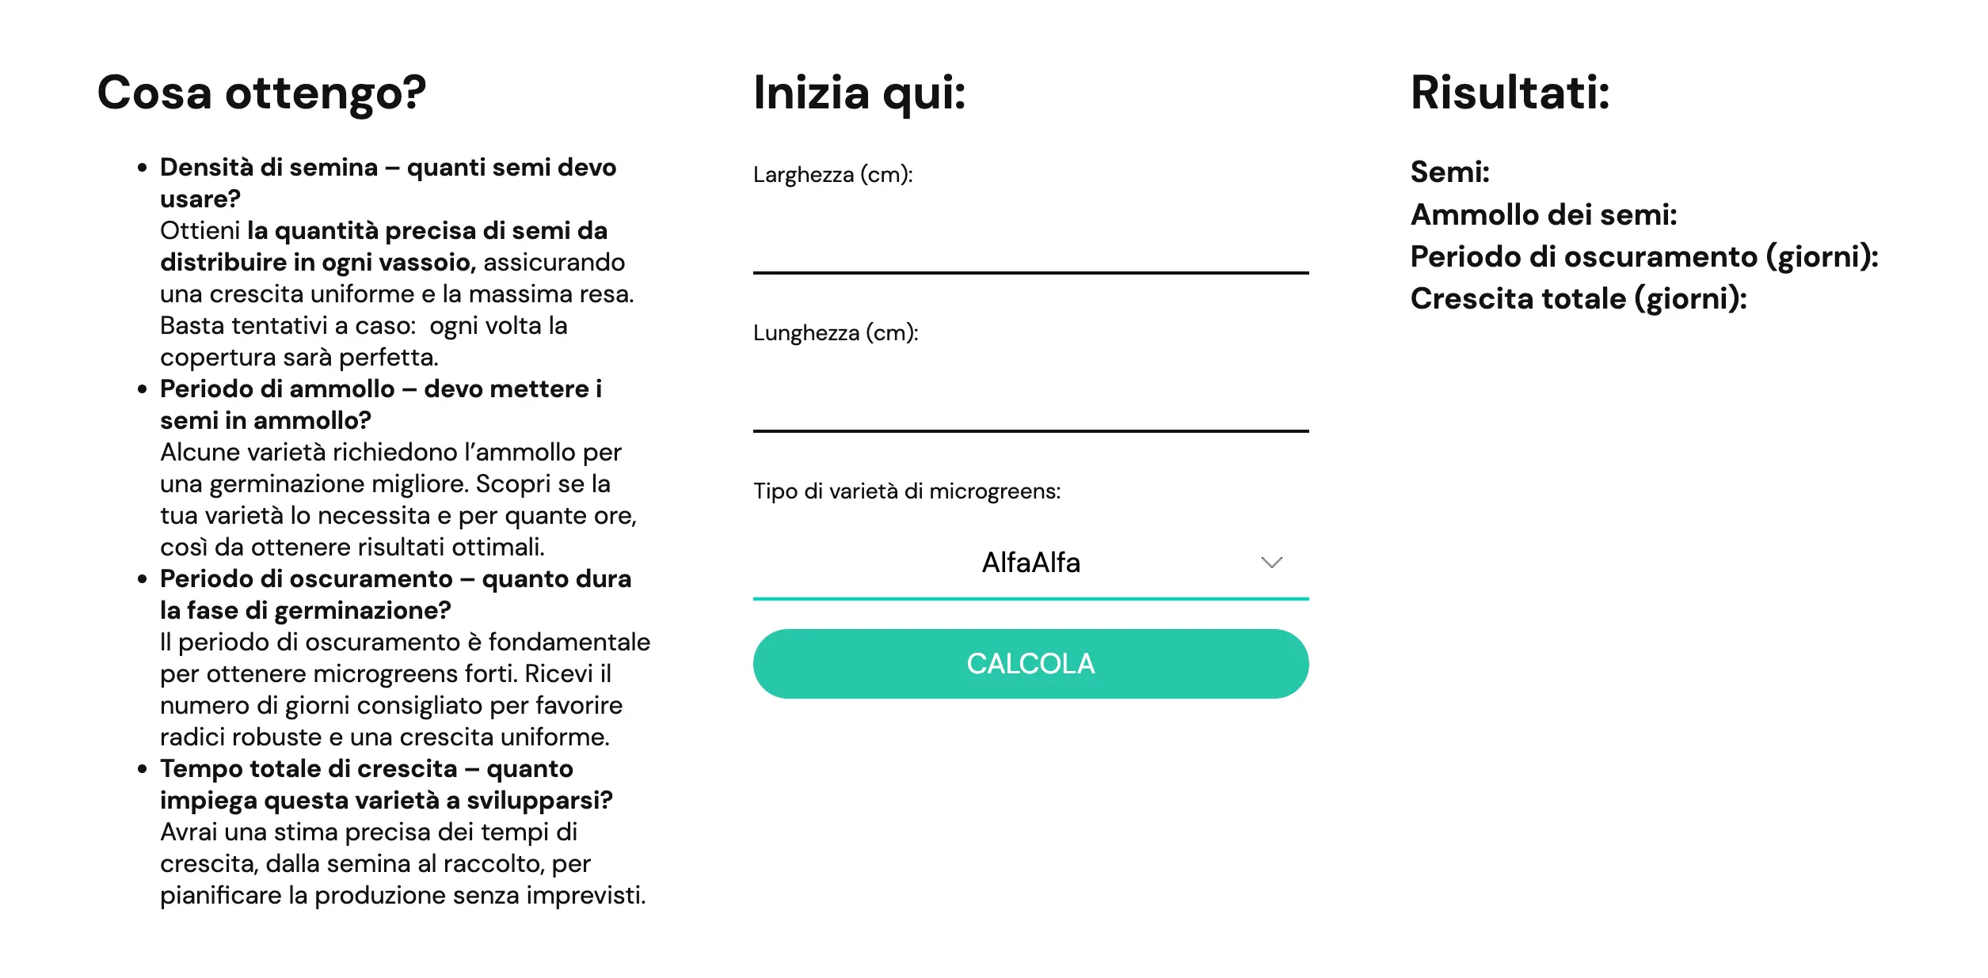The height and width of the screenshot is (978, 1988).
Task: Click the 'Ammollo dei semi:' result label
Action: click(1543, 214)
